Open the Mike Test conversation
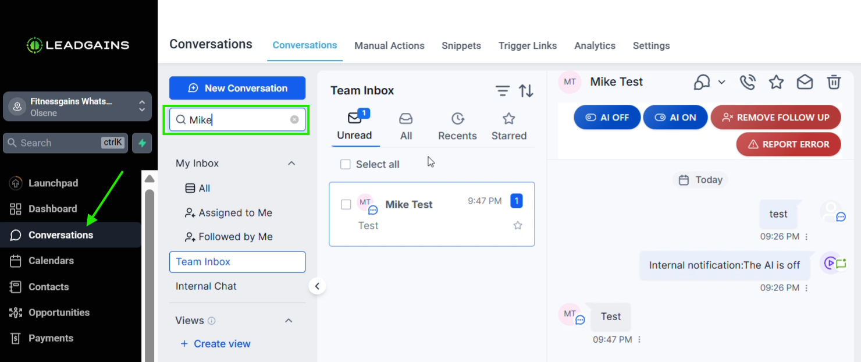This screenshot has width=861, height=362. 432,214
